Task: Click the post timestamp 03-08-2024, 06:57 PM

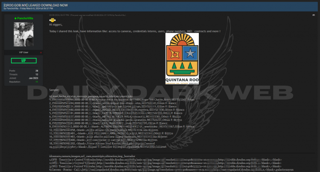Action: pos(59,15)
